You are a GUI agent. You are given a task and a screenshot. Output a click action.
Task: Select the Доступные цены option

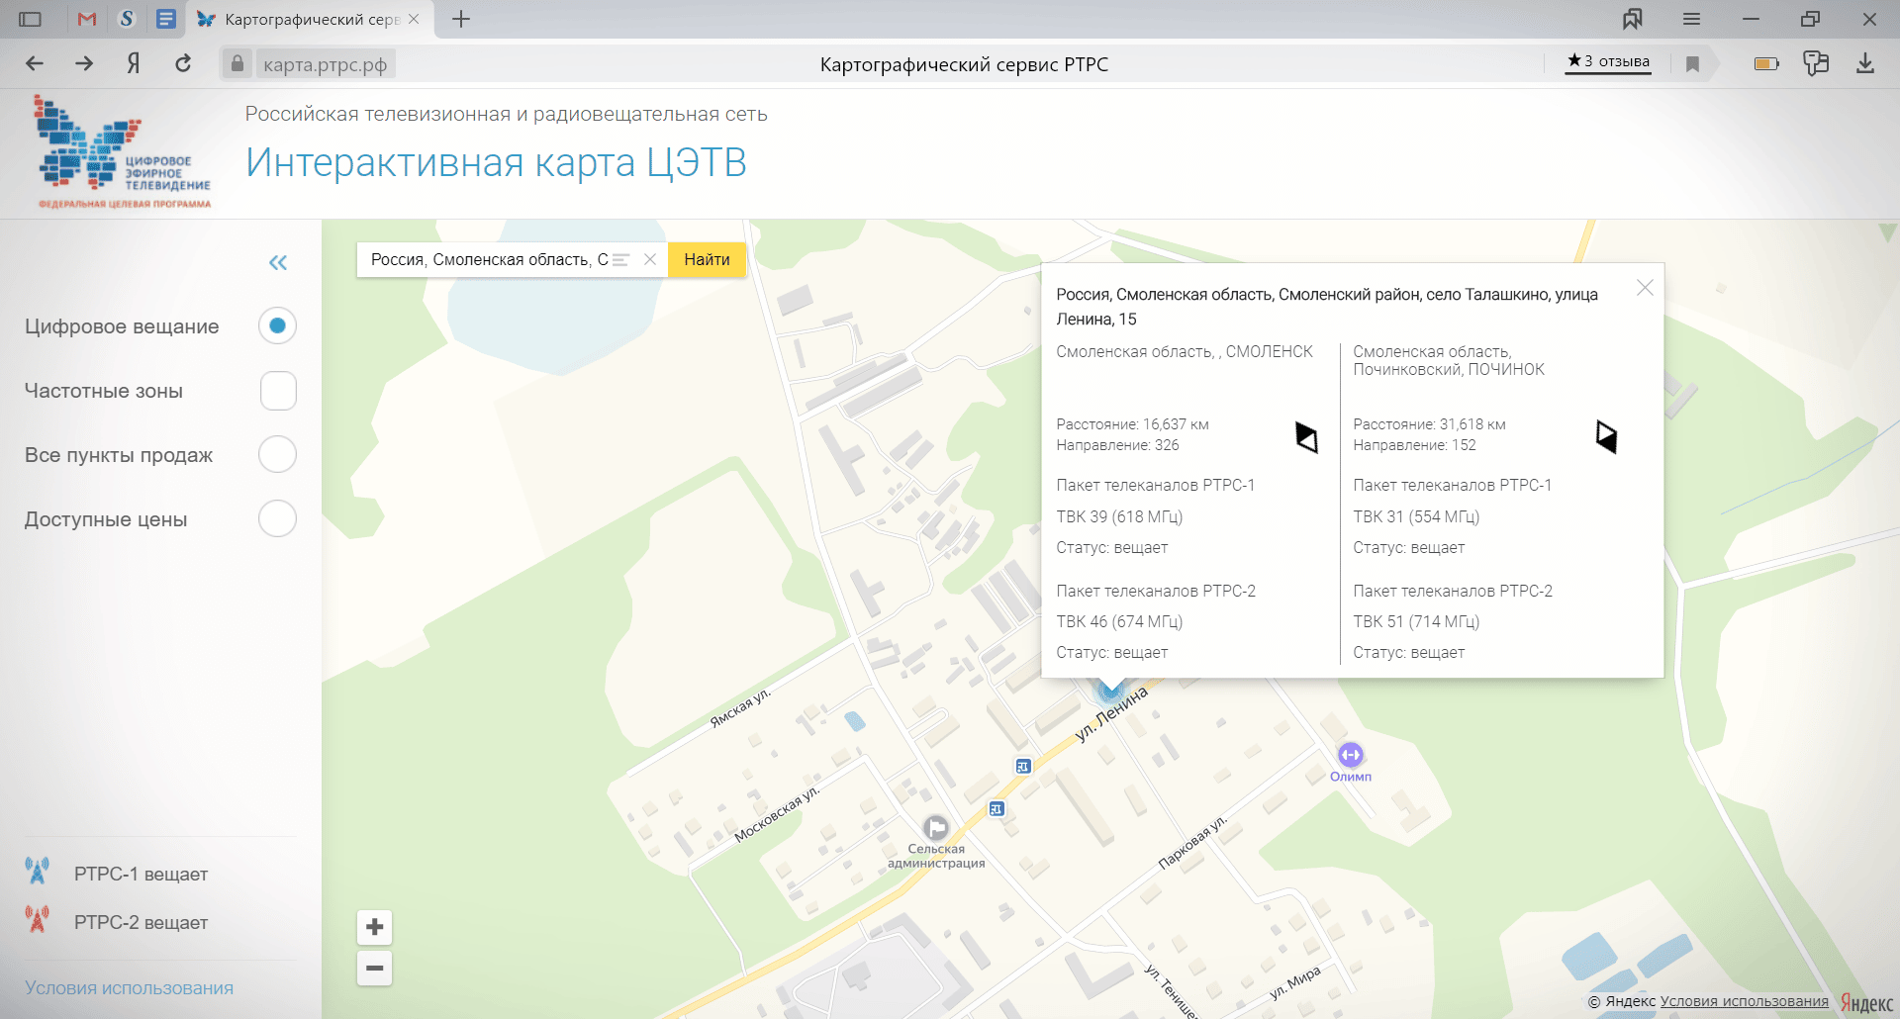point(278,518)
